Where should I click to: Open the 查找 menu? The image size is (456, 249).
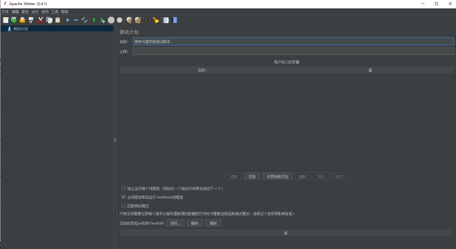(x=25, y=12)
